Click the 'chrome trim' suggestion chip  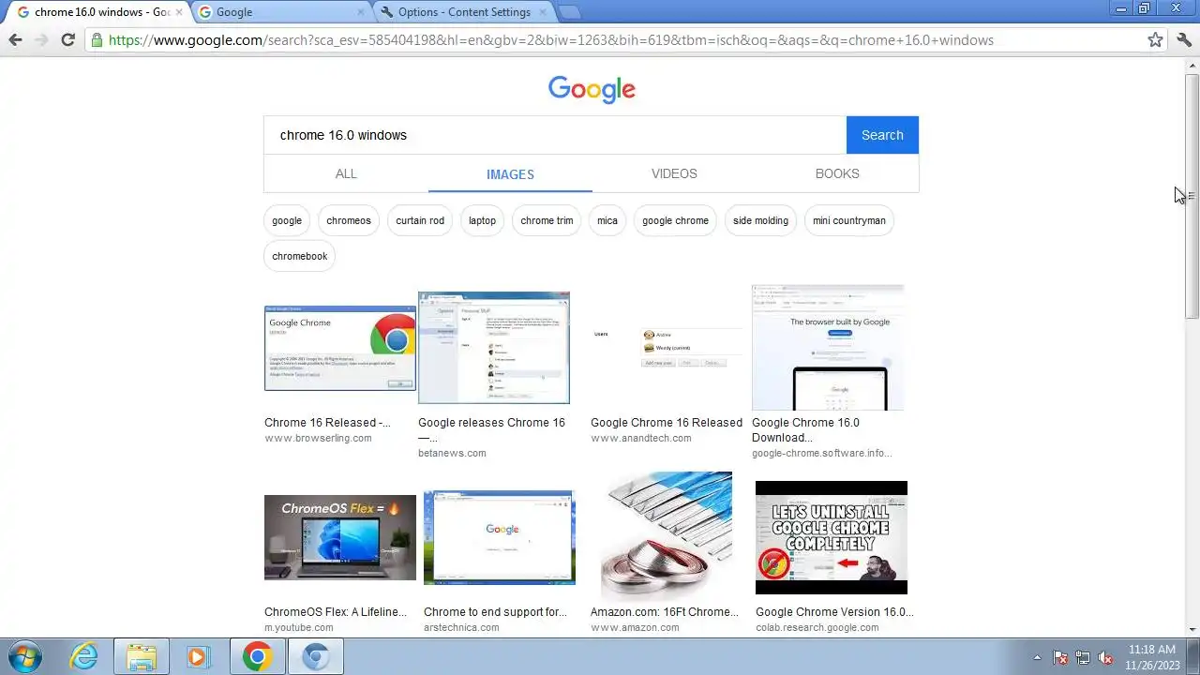(547, 220)
